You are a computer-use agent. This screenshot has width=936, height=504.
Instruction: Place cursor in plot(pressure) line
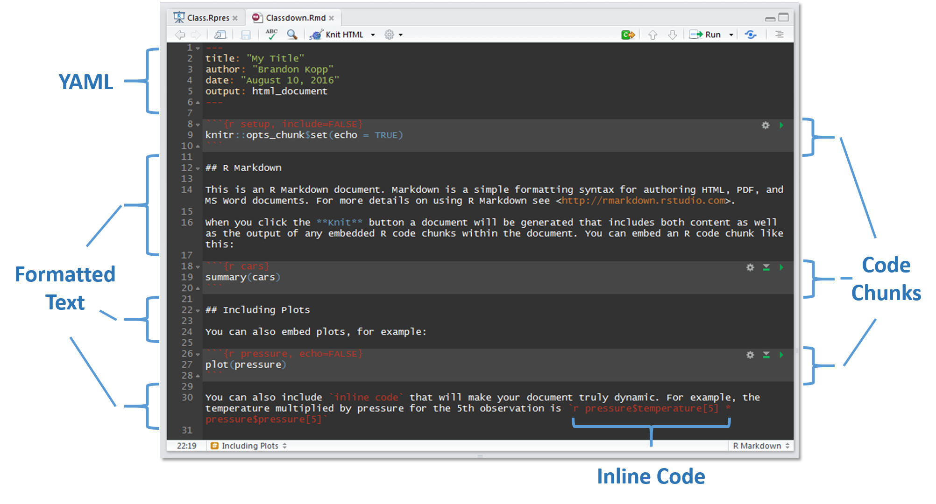point(246,364)
